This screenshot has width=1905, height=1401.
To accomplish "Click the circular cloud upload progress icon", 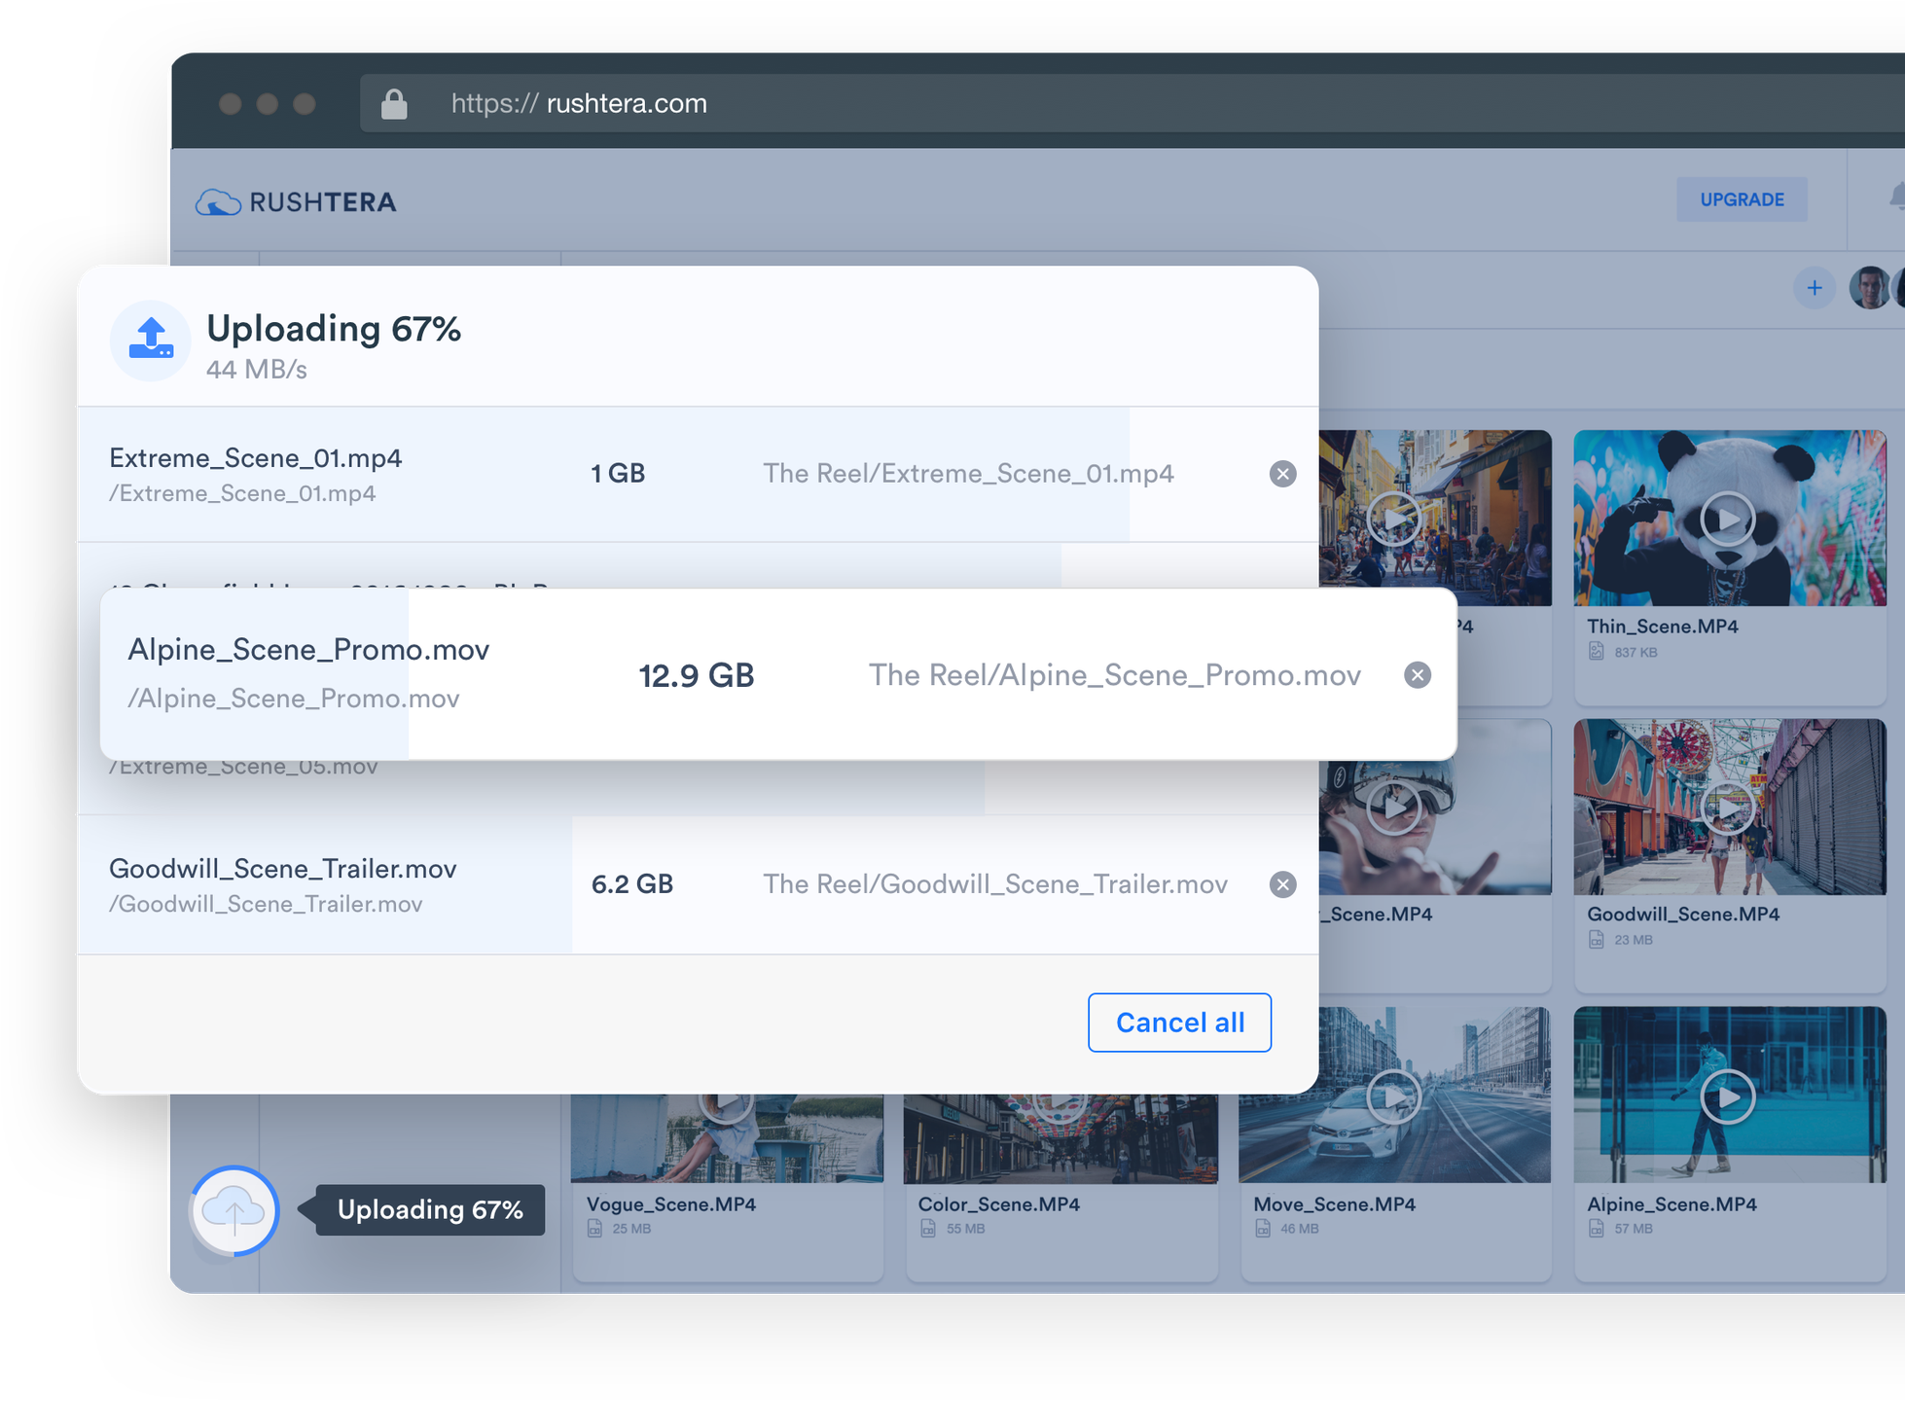I will [x=234, y=1210].
